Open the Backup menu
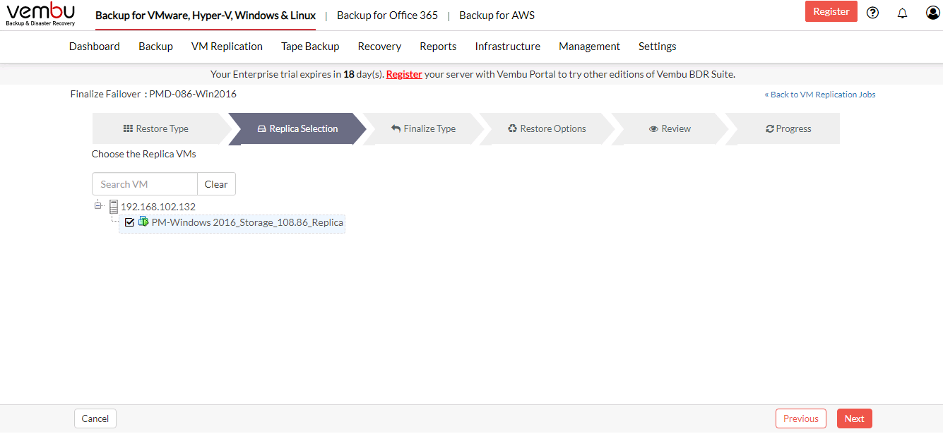Image resolution: width=943 pixels, height=434 pixels. pyautogui.click(x=155, y=47)
